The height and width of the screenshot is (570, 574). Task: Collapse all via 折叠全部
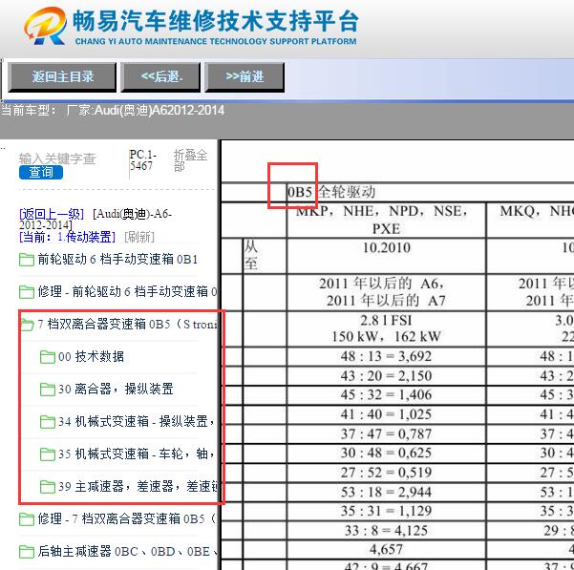(190, 160)
